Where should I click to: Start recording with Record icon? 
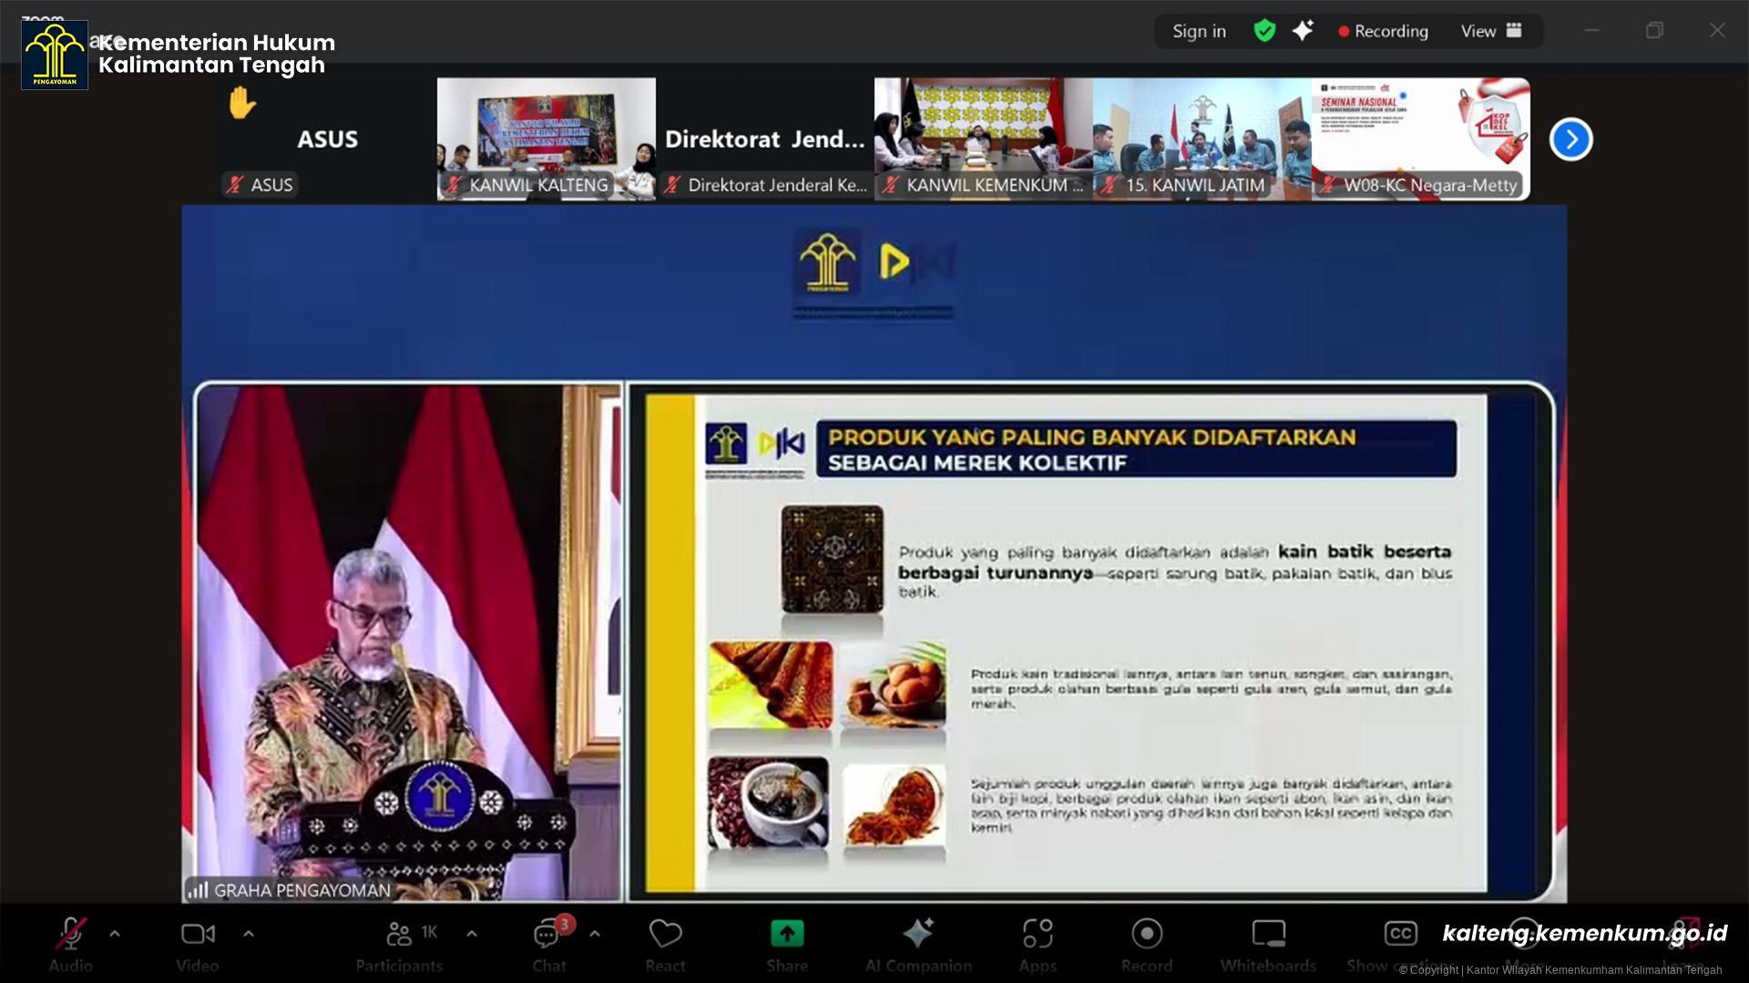pyautogui.click(x=1146, y=935)
